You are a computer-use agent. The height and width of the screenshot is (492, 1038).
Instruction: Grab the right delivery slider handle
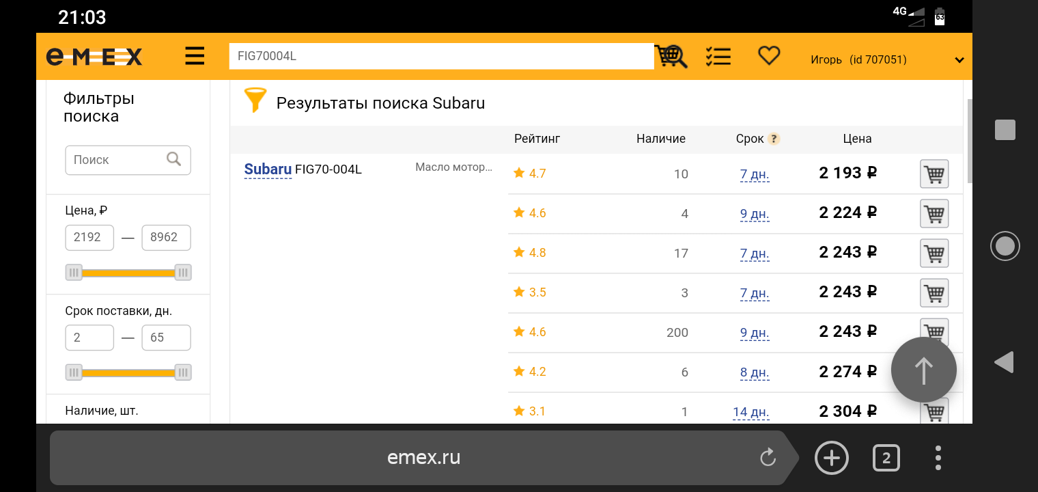(x=182, y=372)
